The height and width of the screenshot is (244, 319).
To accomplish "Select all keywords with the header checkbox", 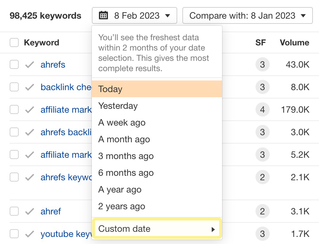I will tap(14, 42).
